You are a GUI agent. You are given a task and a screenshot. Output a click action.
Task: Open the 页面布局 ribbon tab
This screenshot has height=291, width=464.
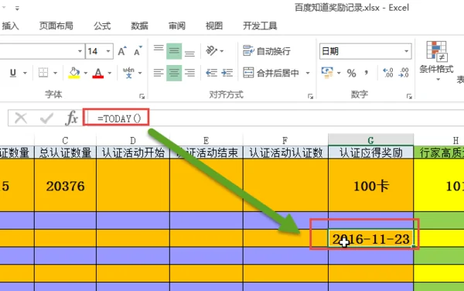point(56,26)
